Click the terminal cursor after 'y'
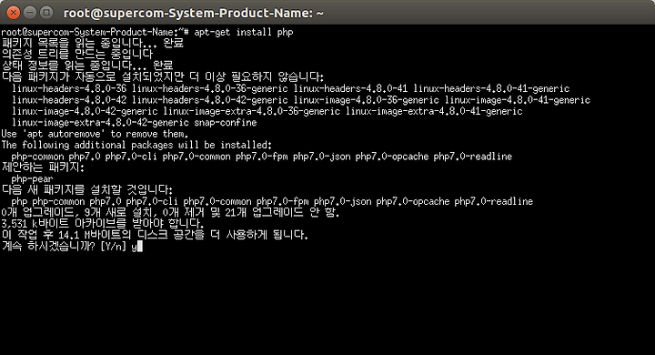 tap(139, 247)
